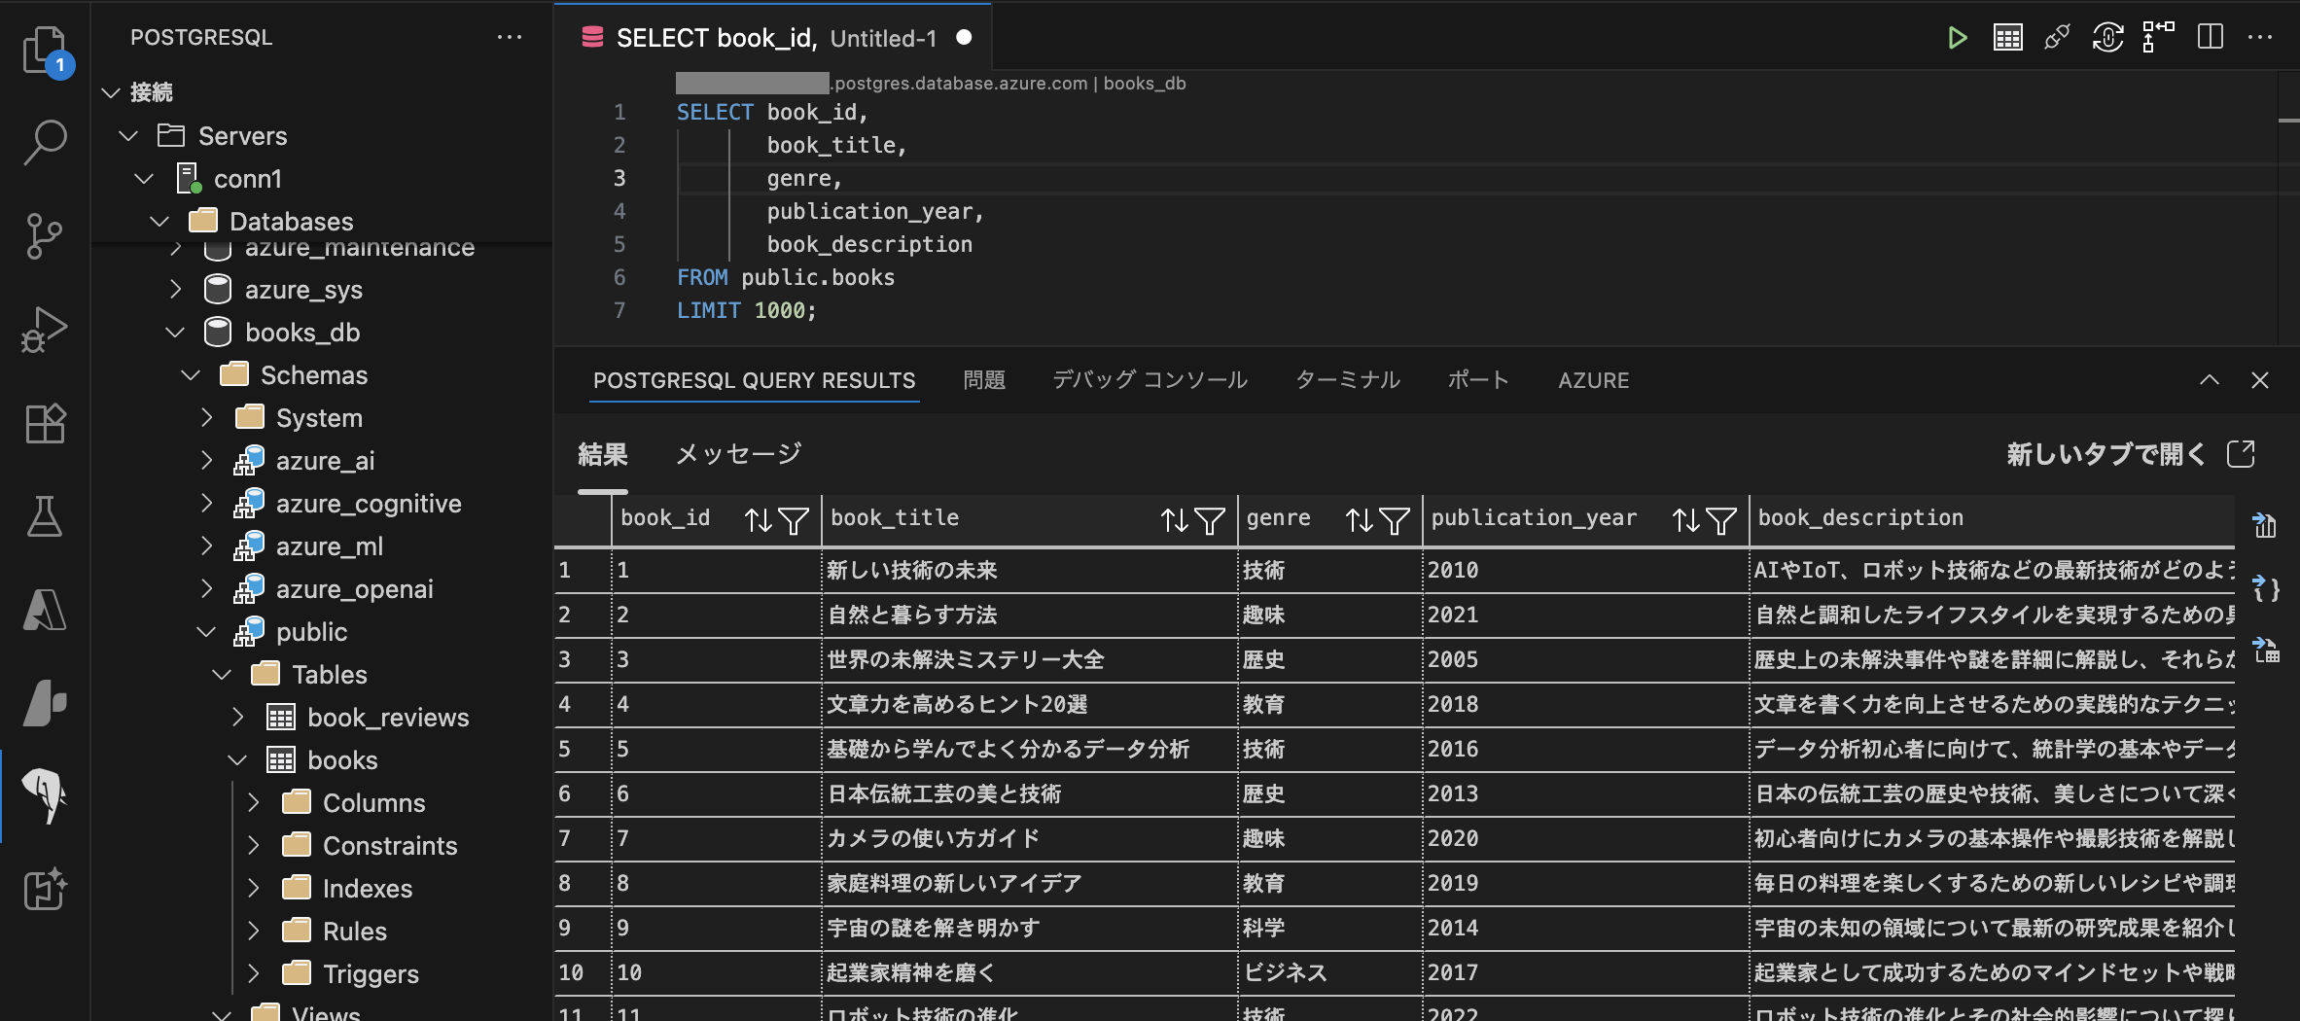Close the bottom panel

(x=2260, y=380)
